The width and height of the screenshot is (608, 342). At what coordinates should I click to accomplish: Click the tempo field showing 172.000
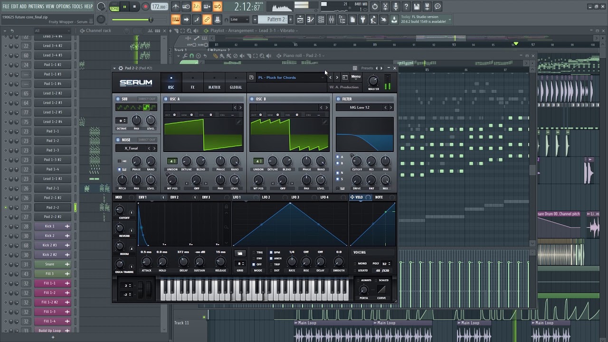(159, 7)
